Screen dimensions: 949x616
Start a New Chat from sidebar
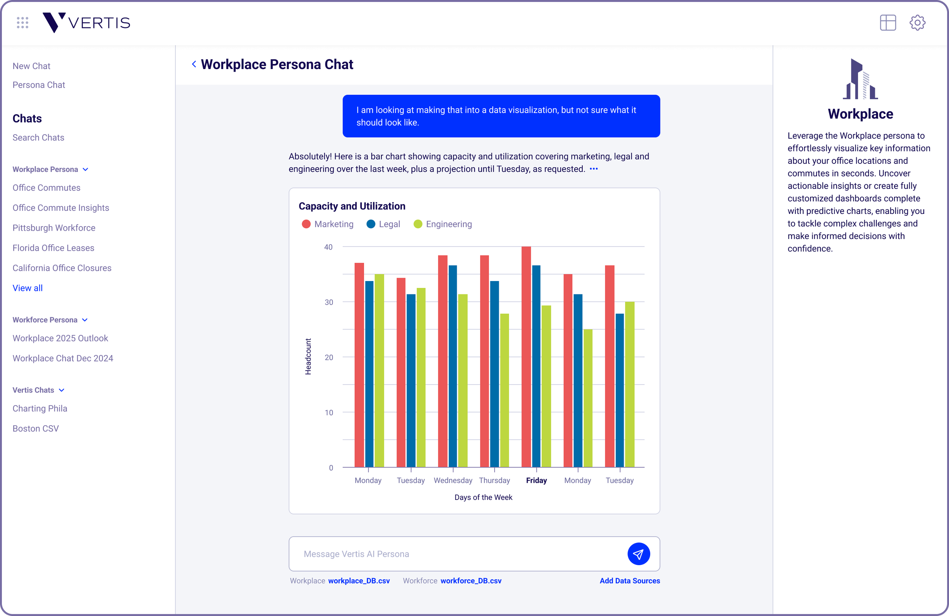coord(32,66)
